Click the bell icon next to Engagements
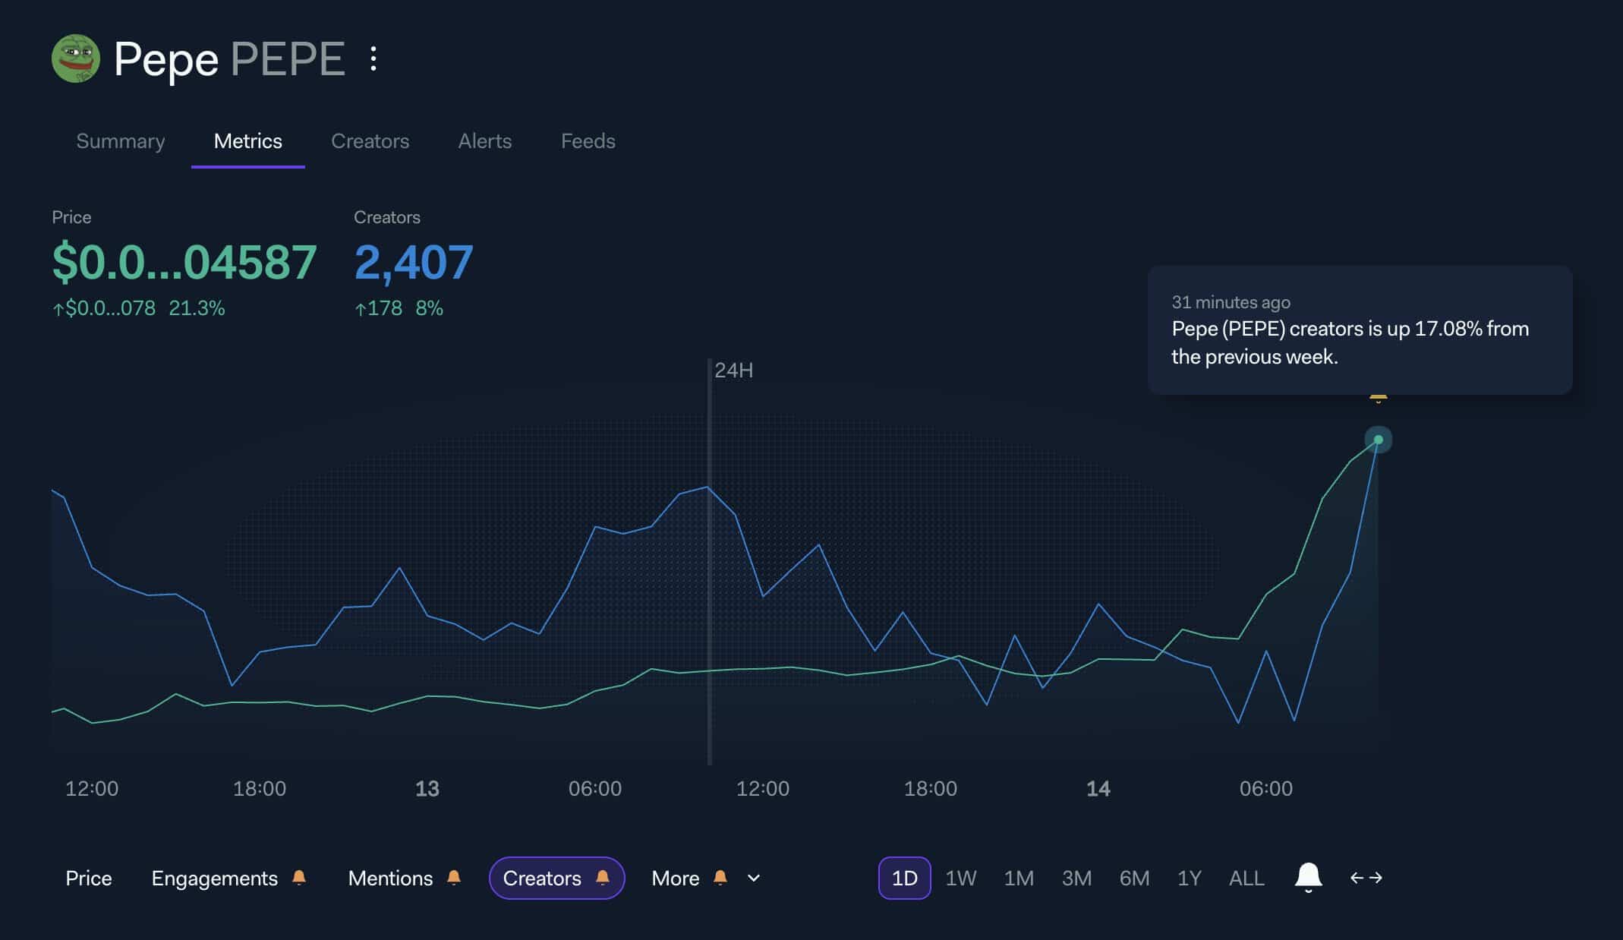 (299, 878)
